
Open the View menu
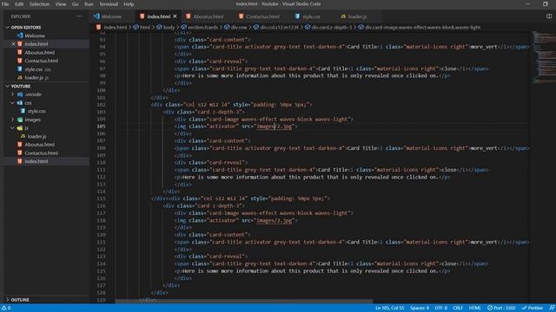click(x=61, y=4)
